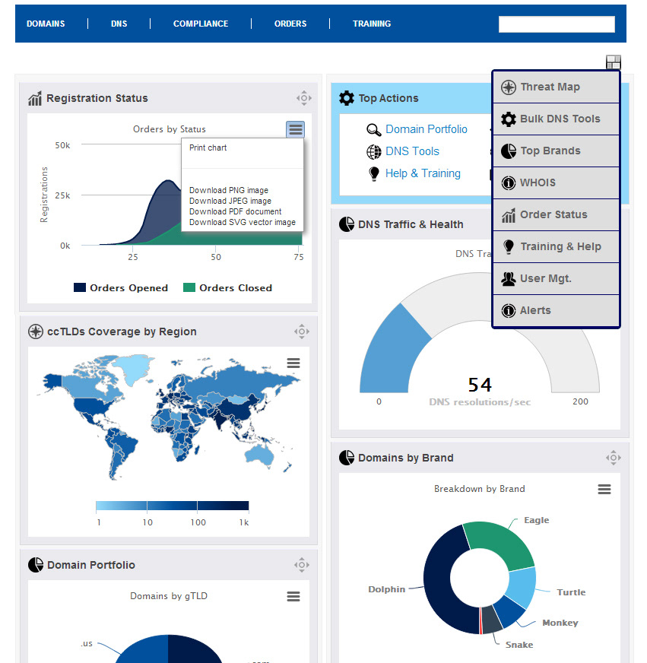Click the compass icon of ccTLDs Coverage panel
This screenshot has height=663, width=647.
click(x=36, y=331)
